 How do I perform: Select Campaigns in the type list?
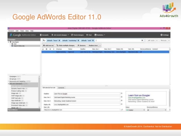pos(15,76)
